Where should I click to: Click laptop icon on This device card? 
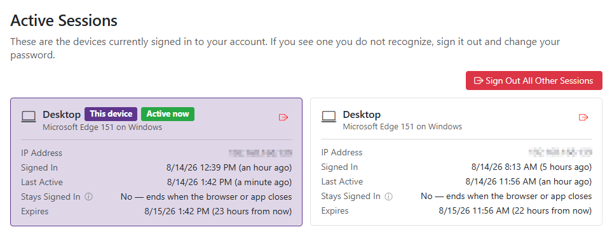click(x=29, y=117)
